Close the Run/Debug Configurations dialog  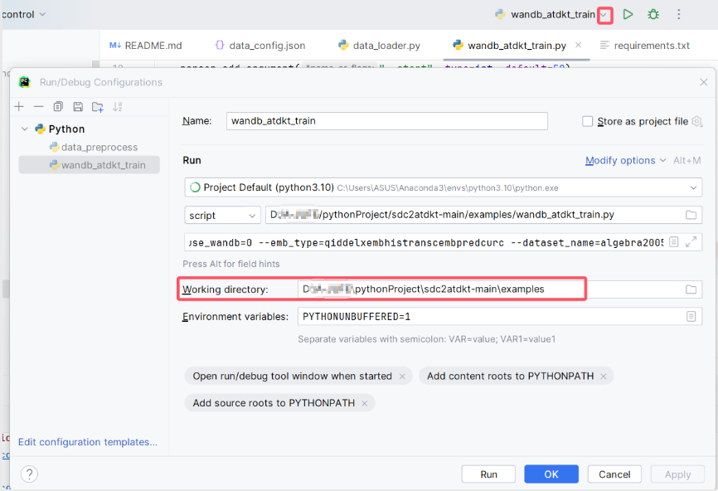704,82
